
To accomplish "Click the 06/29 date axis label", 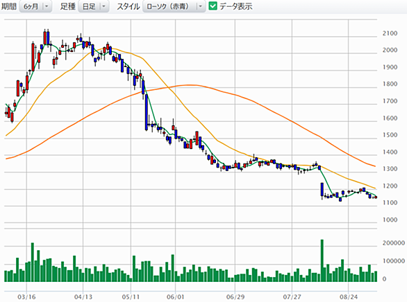I will point(235,297).
